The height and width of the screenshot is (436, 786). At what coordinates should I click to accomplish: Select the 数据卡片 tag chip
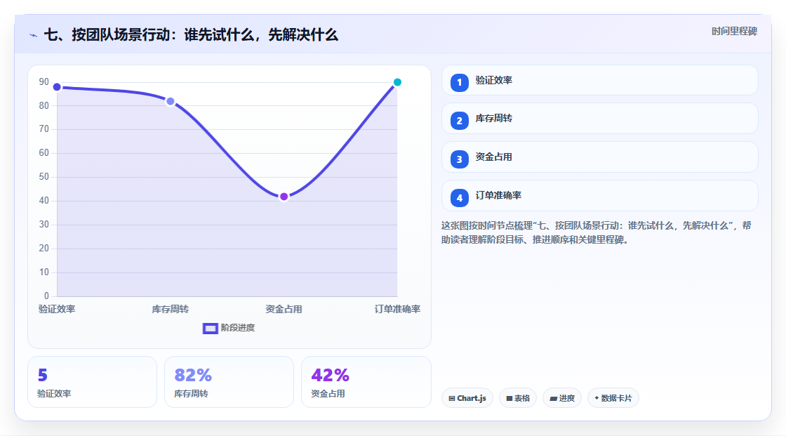pyautogui.click(x=613, y=398)
